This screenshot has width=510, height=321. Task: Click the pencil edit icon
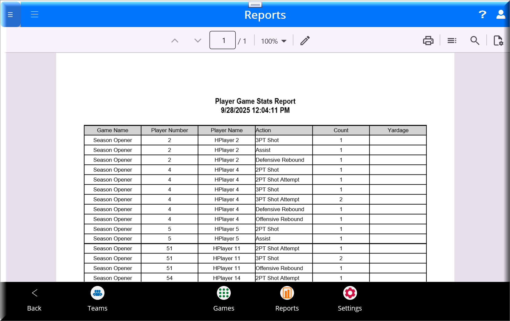coord(305,41)
